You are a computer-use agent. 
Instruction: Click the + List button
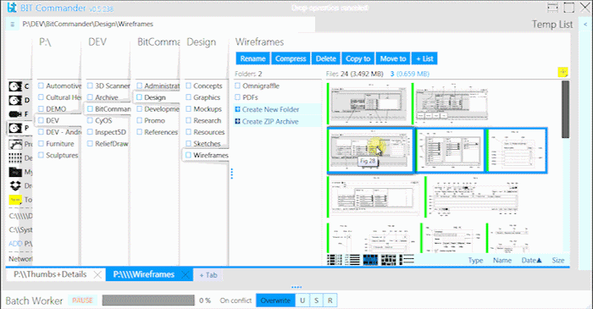pyautogui.click(x=424, y=58)
